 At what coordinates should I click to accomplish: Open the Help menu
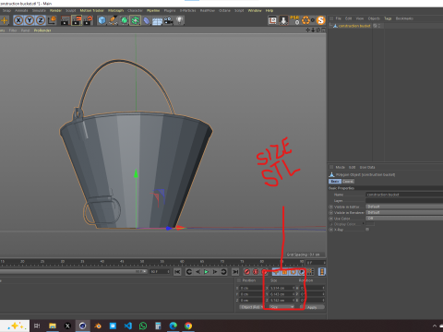click(x=269, y=10)
